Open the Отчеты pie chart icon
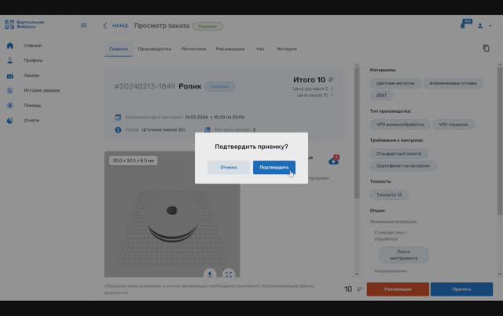 pyautogui.click(x=10, y=121)
